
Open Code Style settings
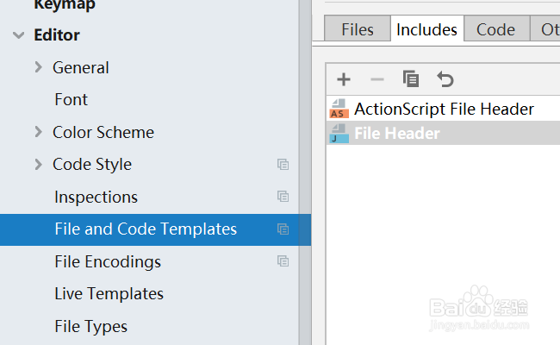click(x=92, y=165)
